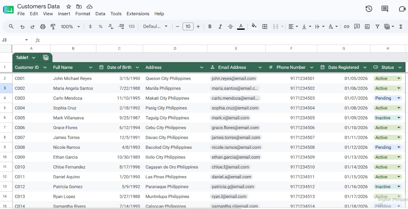Open the fill color picker
This screenshot has width=408, height=209.
point(254,27)
